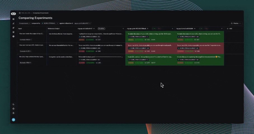This screenshot has width=254, height=134.
Task: Click the Add experiment column button
Action: pos(229,28)
